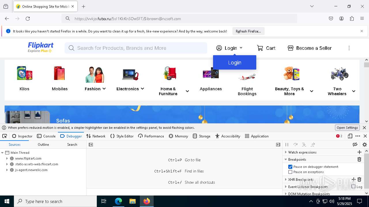Switch to the Outline sources tab
This screenshot has width=369, height=207.
tap(43, 145)
